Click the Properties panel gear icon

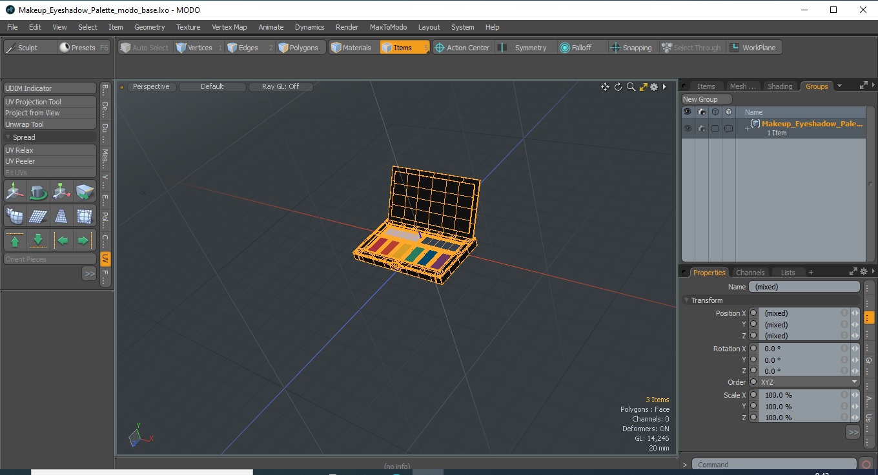(x=864, y=272)
